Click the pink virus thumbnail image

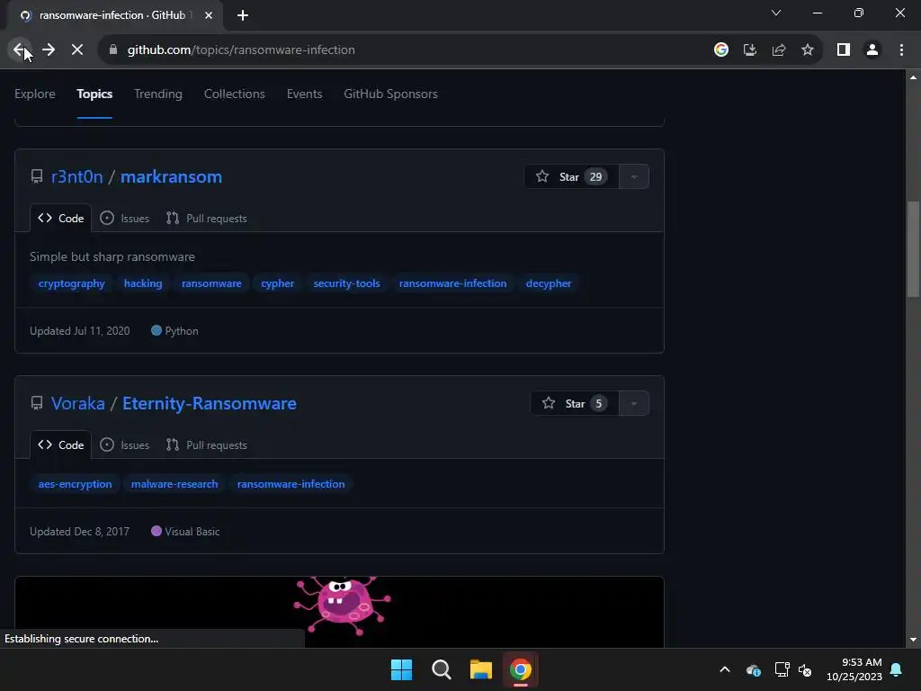click(x=342, y=606)
